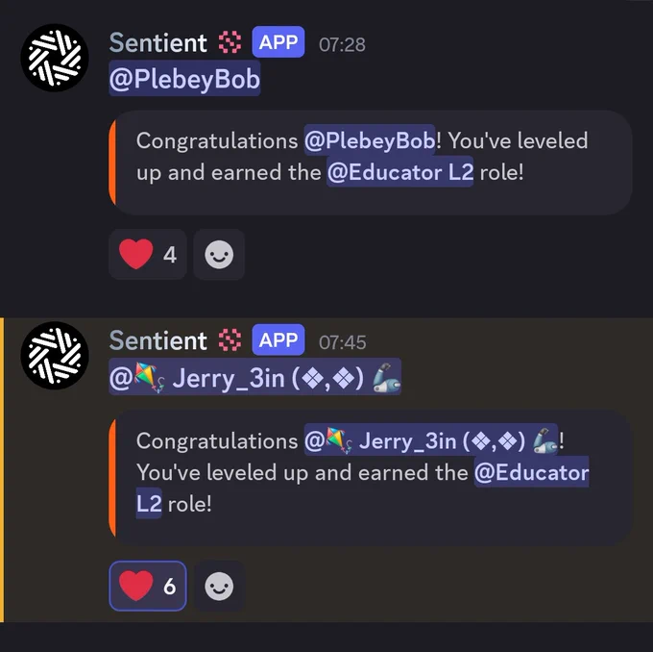
Task: Click the @PlebeyBob mention inside the congratulations embed
Action: 370,140
